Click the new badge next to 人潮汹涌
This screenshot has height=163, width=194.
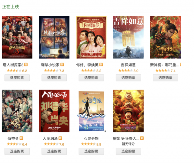pos(60,138)
